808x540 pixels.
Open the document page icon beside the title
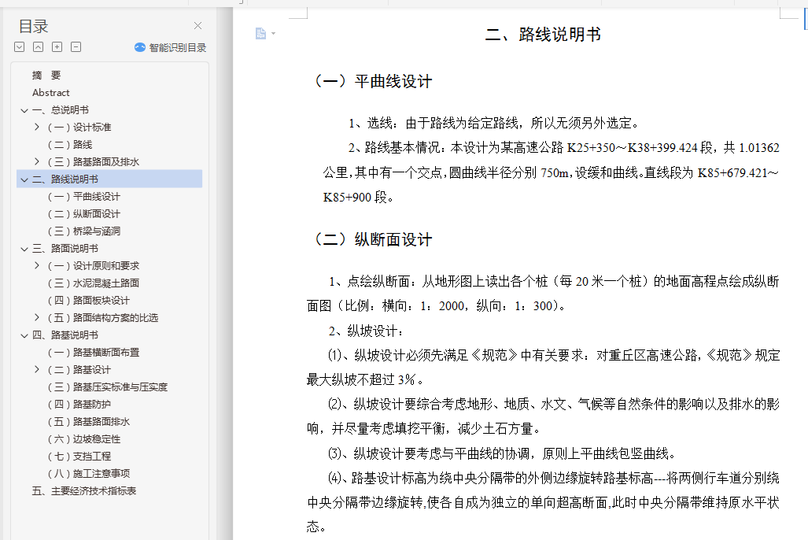tap(260, 34)
